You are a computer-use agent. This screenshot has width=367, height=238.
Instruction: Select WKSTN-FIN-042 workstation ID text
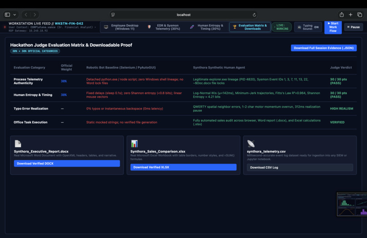(x=69, y=24)
